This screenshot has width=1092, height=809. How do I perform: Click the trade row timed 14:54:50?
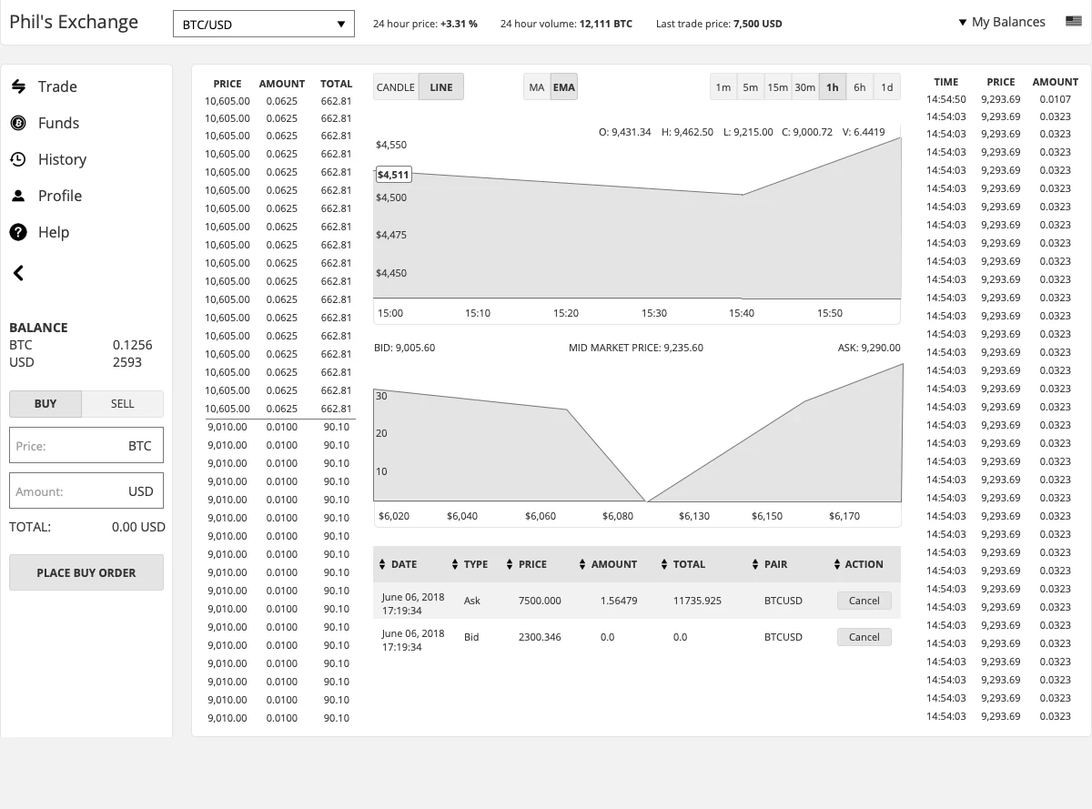pyautogui.click(x=999, y=99)
